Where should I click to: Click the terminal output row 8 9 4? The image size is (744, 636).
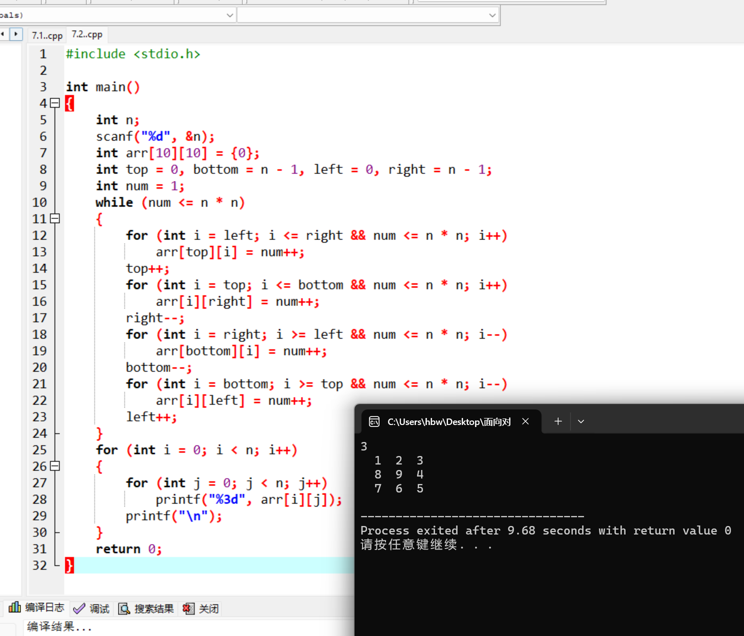pos(398,474)
